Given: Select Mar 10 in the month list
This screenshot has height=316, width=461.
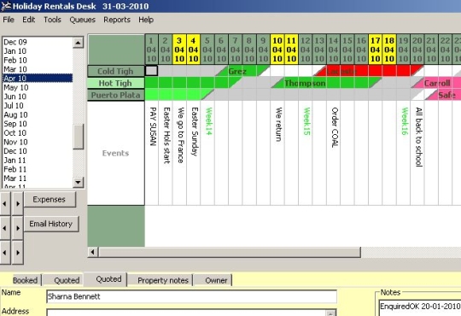Looking at the screenshot, I should point(38,69).
